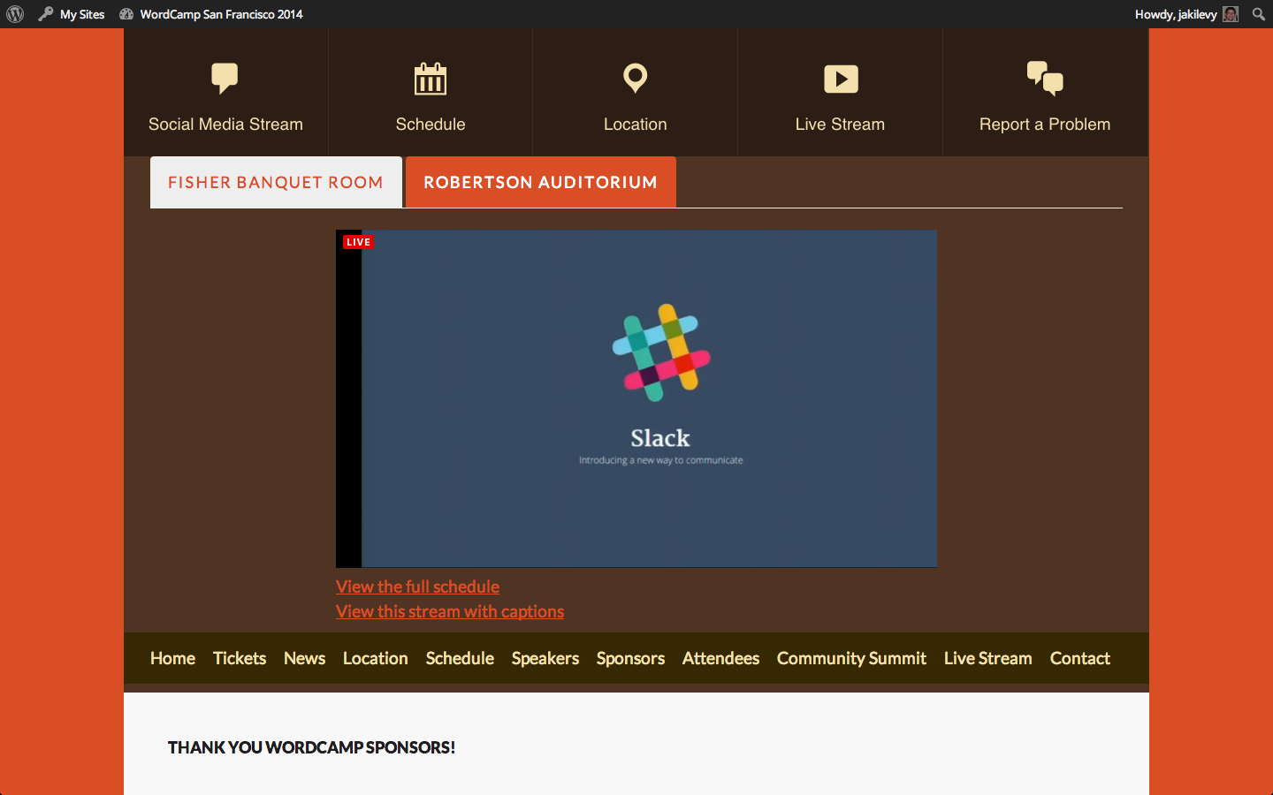Navigate to the Speakers page
1273x795 pixels.
[x=545, y=658]
